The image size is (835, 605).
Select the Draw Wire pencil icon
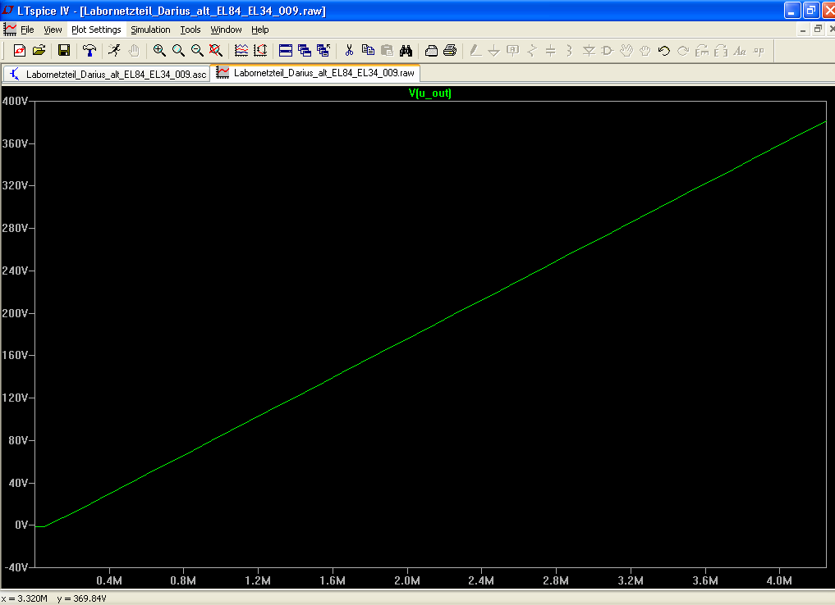point(475,51)
